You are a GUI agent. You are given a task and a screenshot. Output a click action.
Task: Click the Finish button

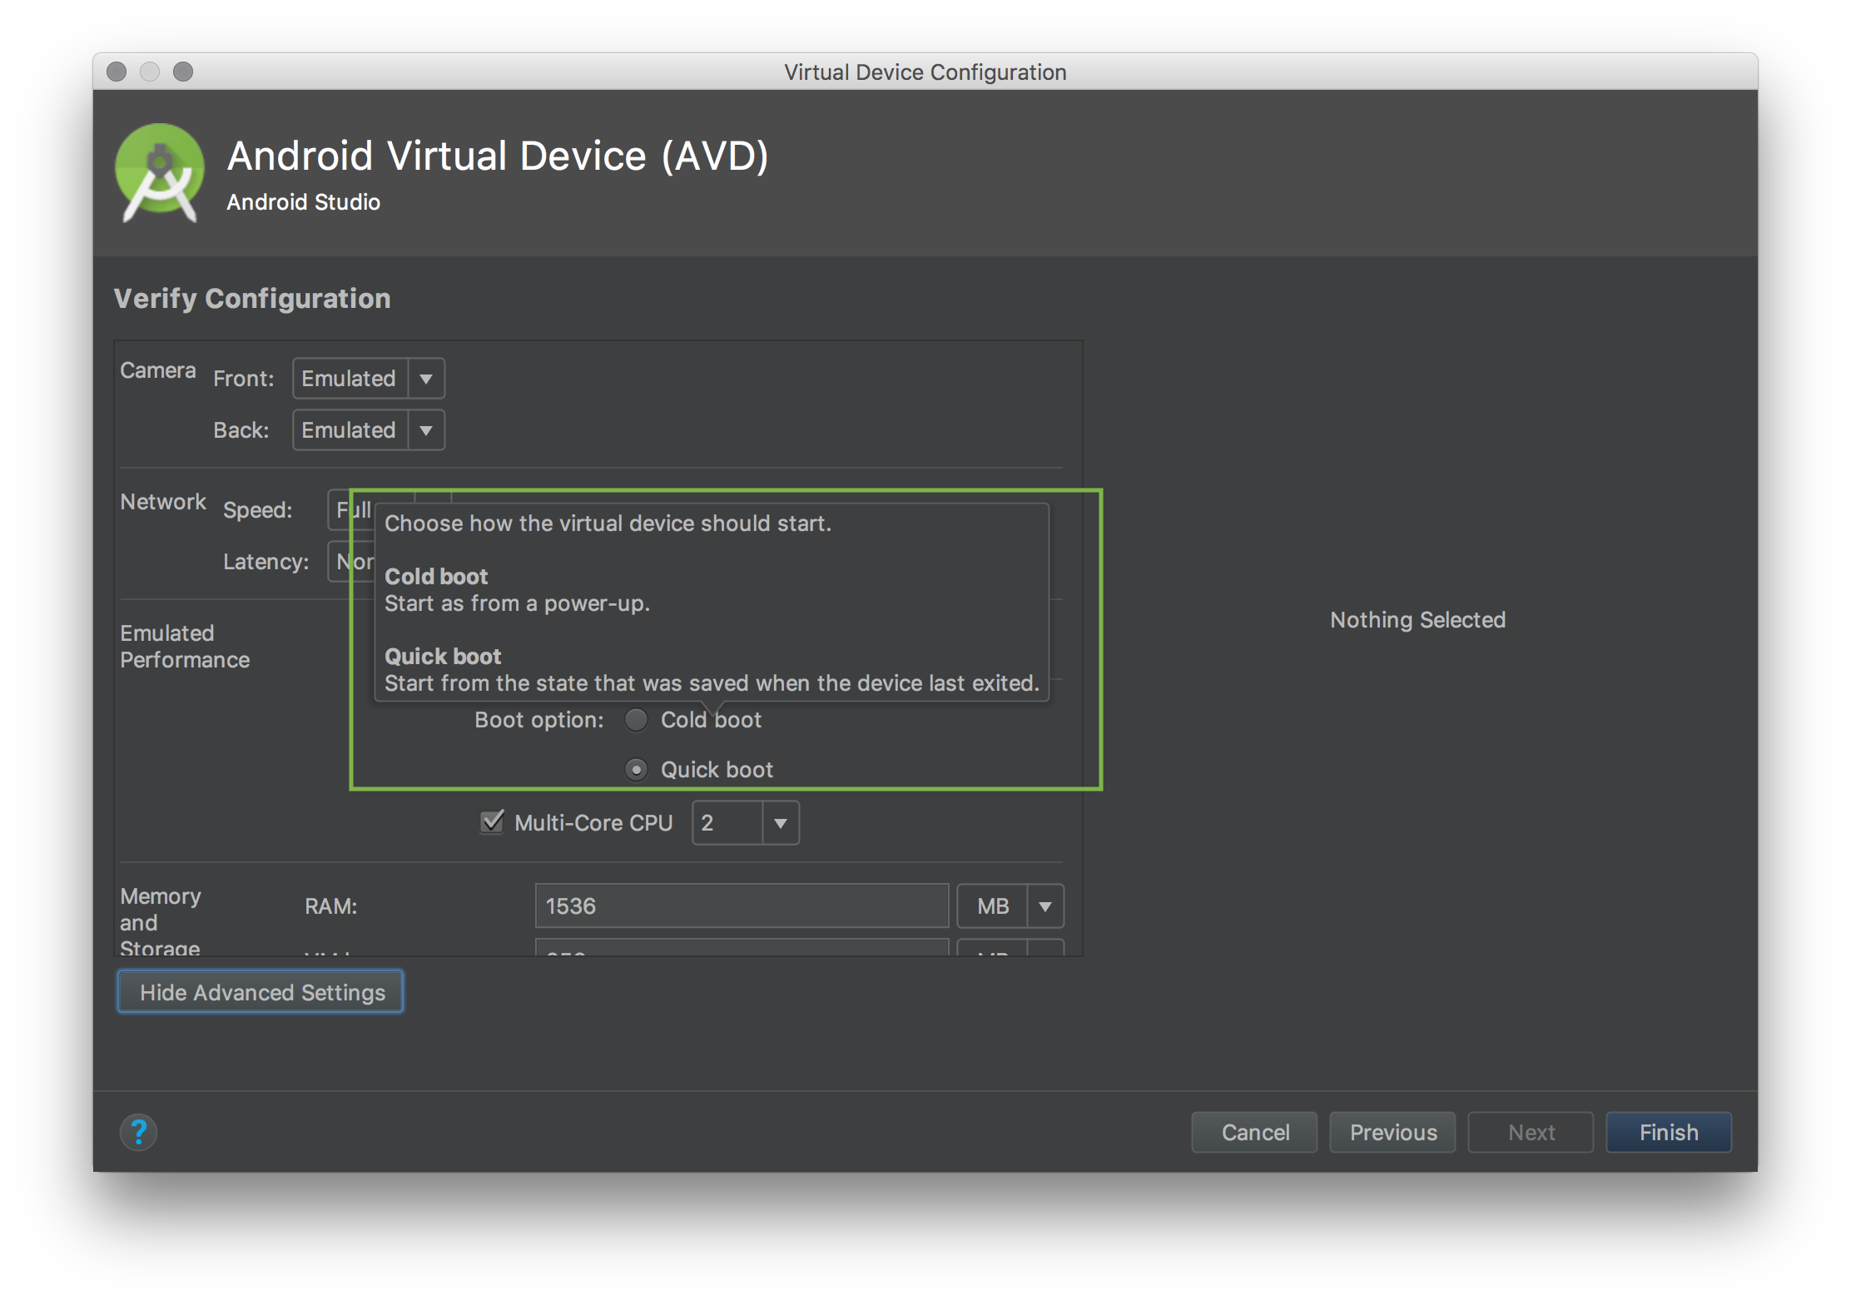(1668, 1132)
